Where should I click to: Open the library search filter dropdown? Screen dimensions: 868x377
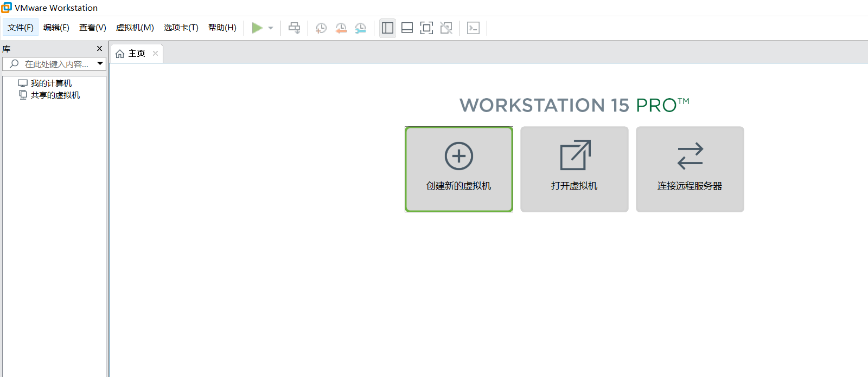click(100, 63)
